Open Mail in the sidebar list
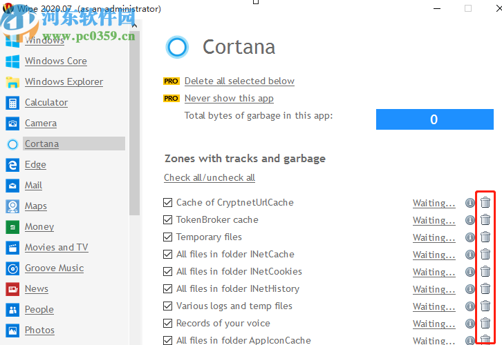Image resolution: width=502 pixels, height=345 pixels. tap(34, 186)
